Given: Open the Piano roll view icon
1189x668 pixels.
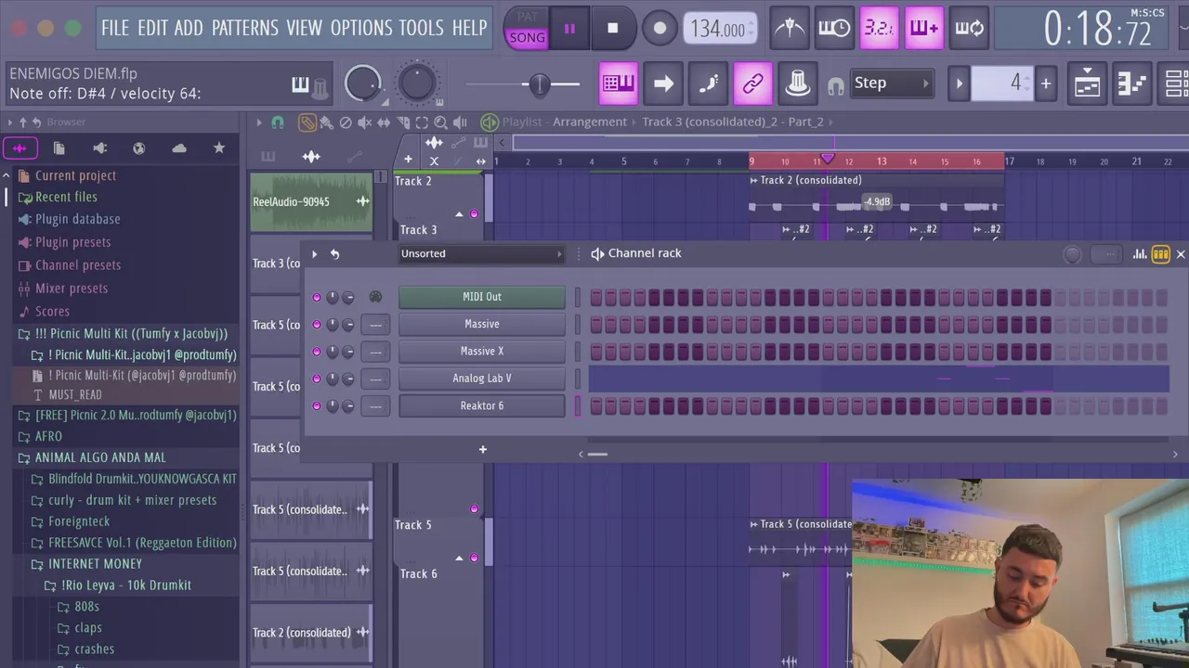Looking at the screenshot, I should 1131,83.
